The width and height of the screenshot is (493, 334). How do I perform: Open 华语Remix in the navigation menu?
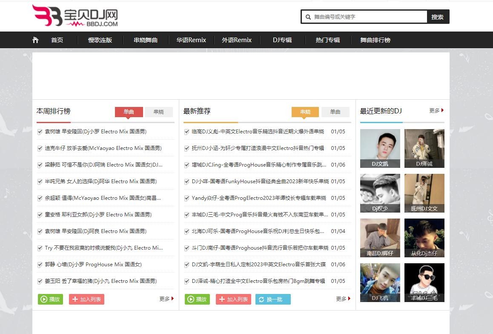(191, 40)
